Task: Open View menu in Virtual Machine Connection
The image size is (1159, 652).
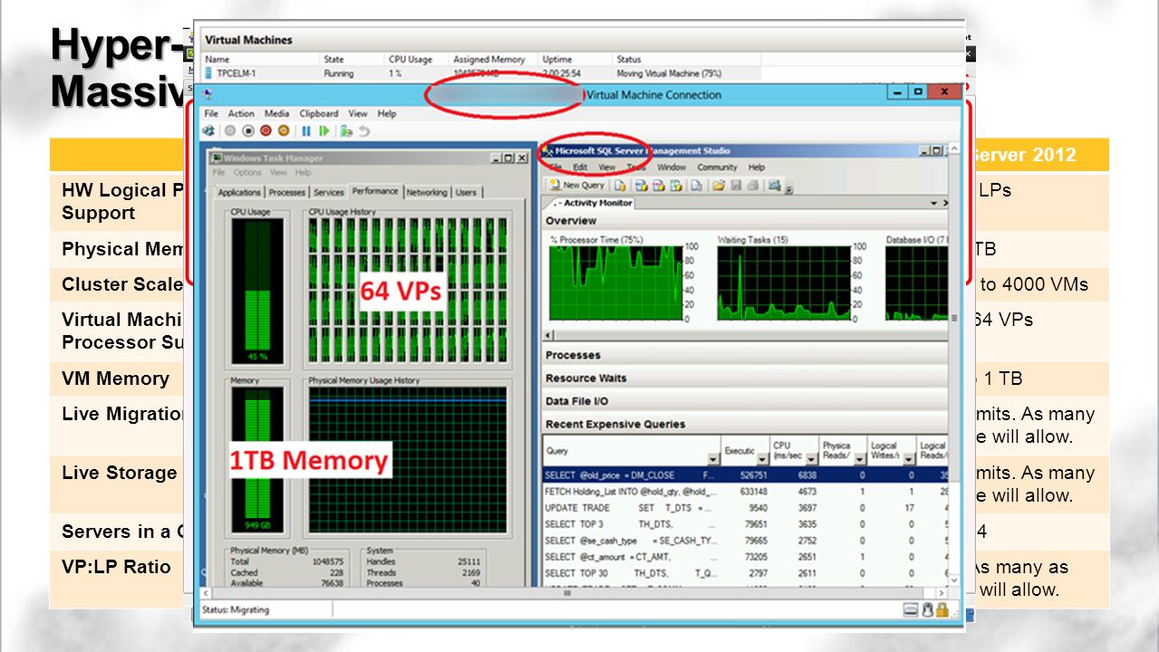Action: click(x=358, y=114)
